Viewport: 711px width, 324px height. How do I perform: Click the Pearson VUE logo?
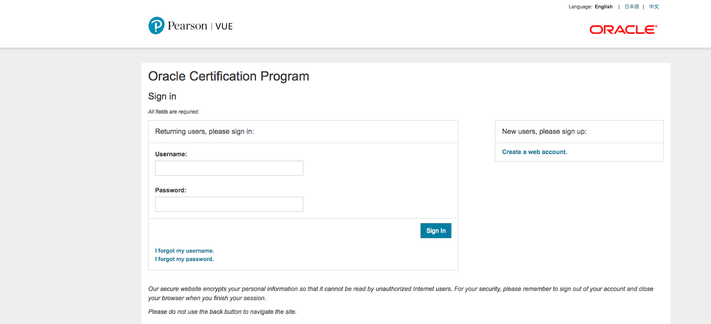click(190, 26)
